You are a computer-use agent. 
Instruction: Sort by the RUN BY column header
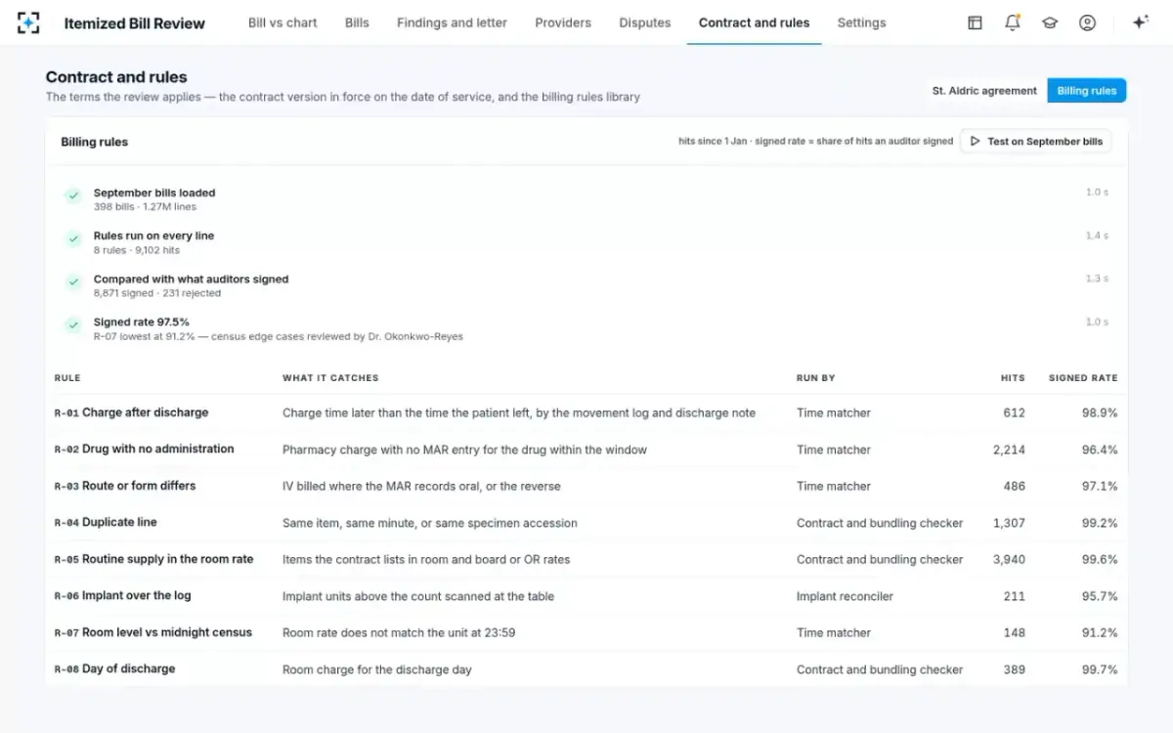(x=815, y=378)
